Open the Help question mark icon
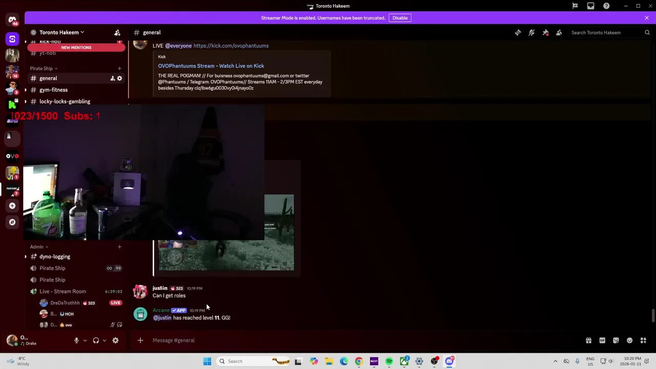Image resolution: width=656 pixels, height=369 pixels. [606, 6]
